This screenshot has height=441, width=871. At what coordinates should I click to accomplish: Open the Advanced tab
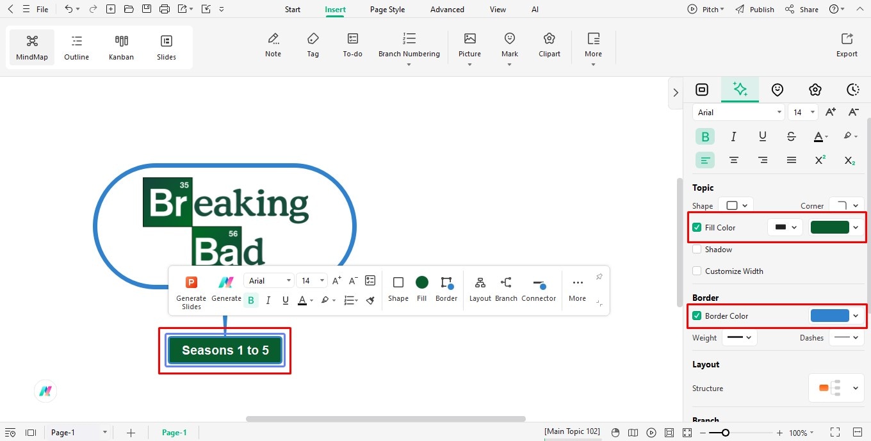click(x=447, y=10)
